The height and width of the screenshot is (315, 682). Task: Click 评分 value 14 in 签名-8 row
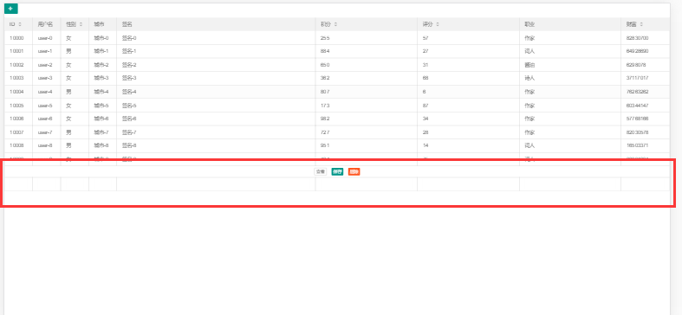point(425,145)
